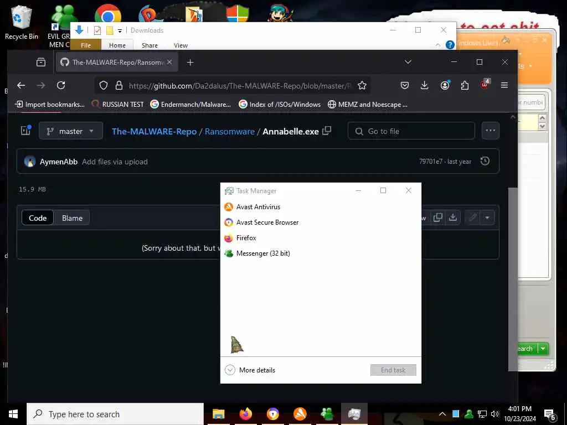Open the RUSSIAN TEST bookmark

coord(118,105)
